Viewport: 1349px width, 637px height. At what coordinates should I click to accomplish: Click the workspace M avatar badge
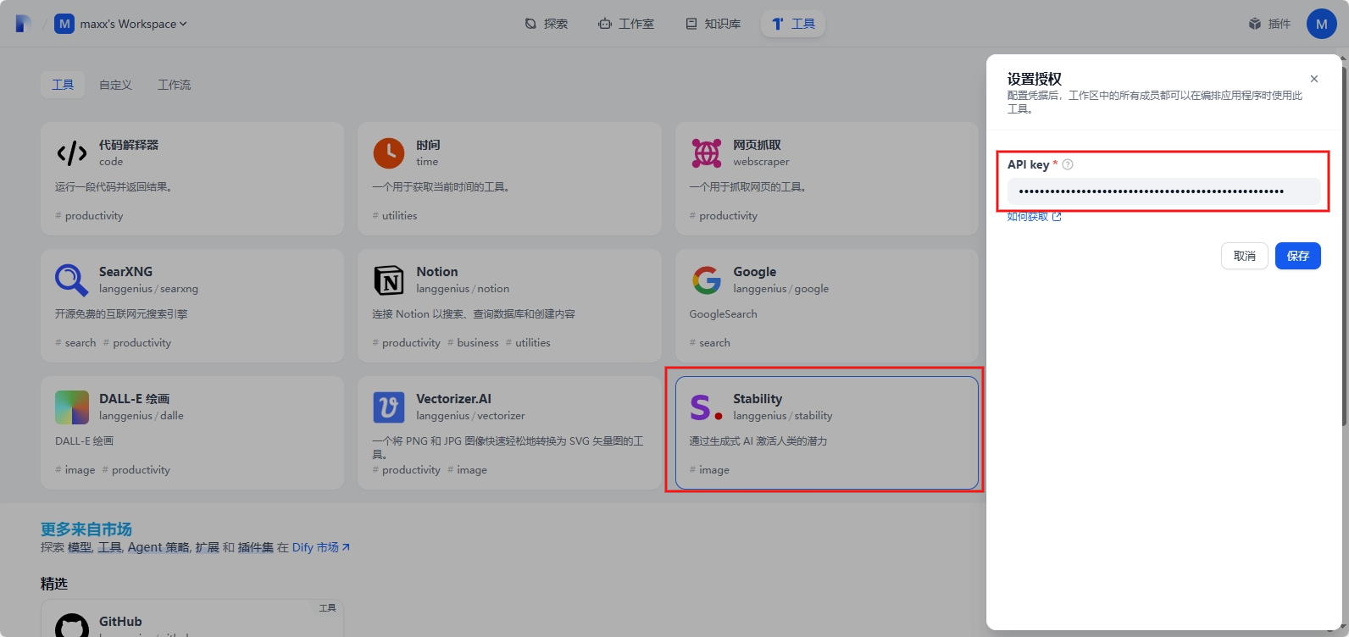[x=64, y=24]
